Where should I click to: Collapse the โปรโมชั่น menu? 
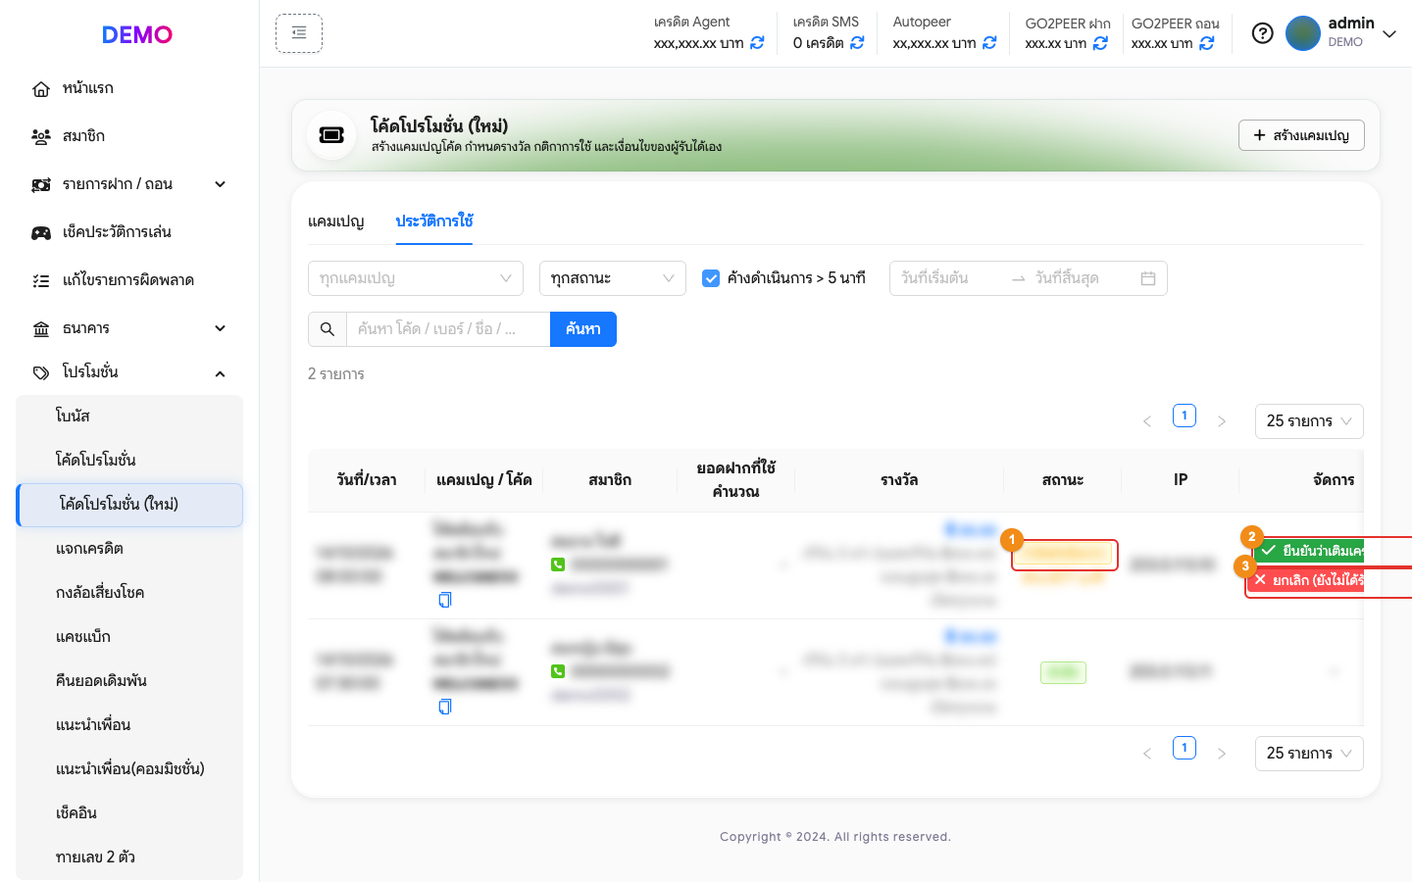point(129,372)
